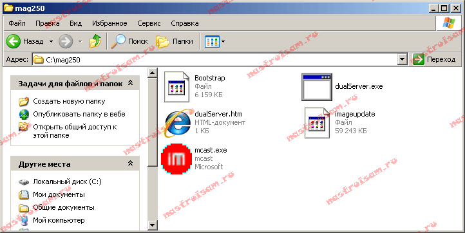Open the Правка menu
The image size is (465, 233).
pyautogui.click(x=48, y=23)
